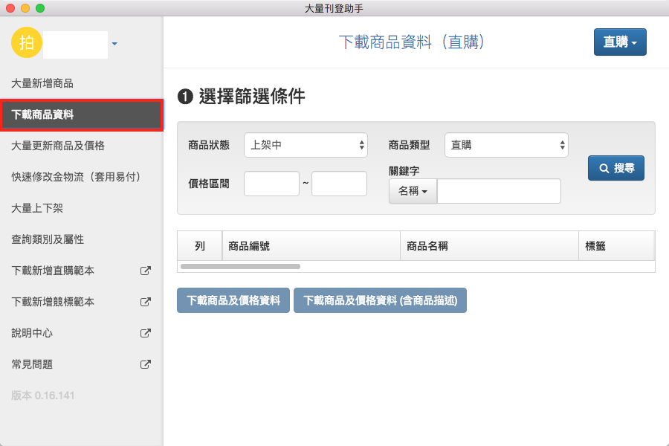Click the yellow 拍 logo icon

click(x=27, y=43)
